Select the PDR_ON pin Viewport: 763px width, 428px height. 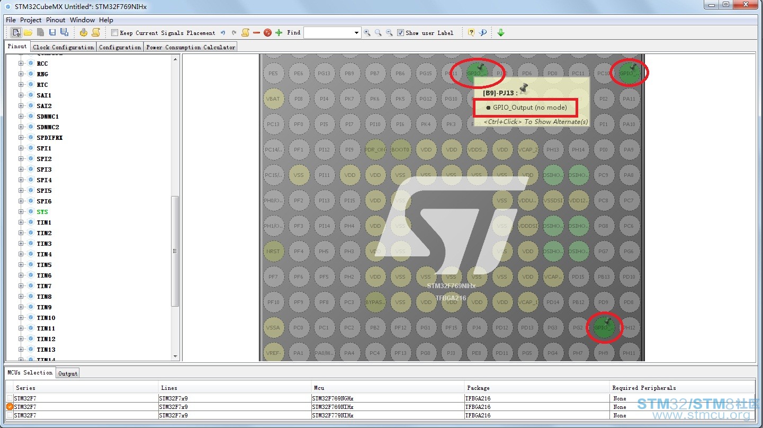[375, 149]
